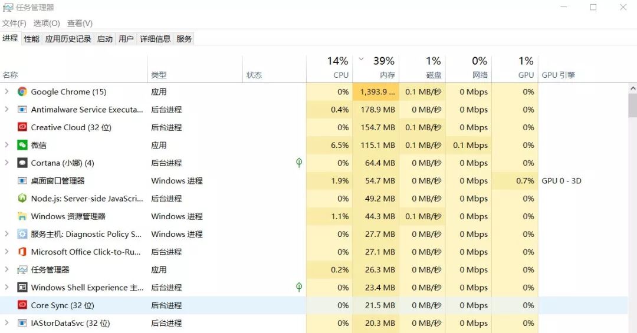Sort by the CPU 14% column header

[x=330, y=69]
